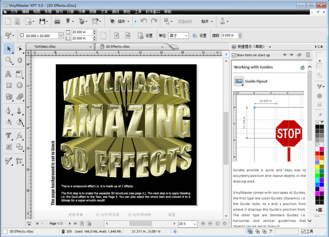This screenshot has width=329, height=237.
Task: Click the Guide Flyout button
Action: tap(239, 81)
